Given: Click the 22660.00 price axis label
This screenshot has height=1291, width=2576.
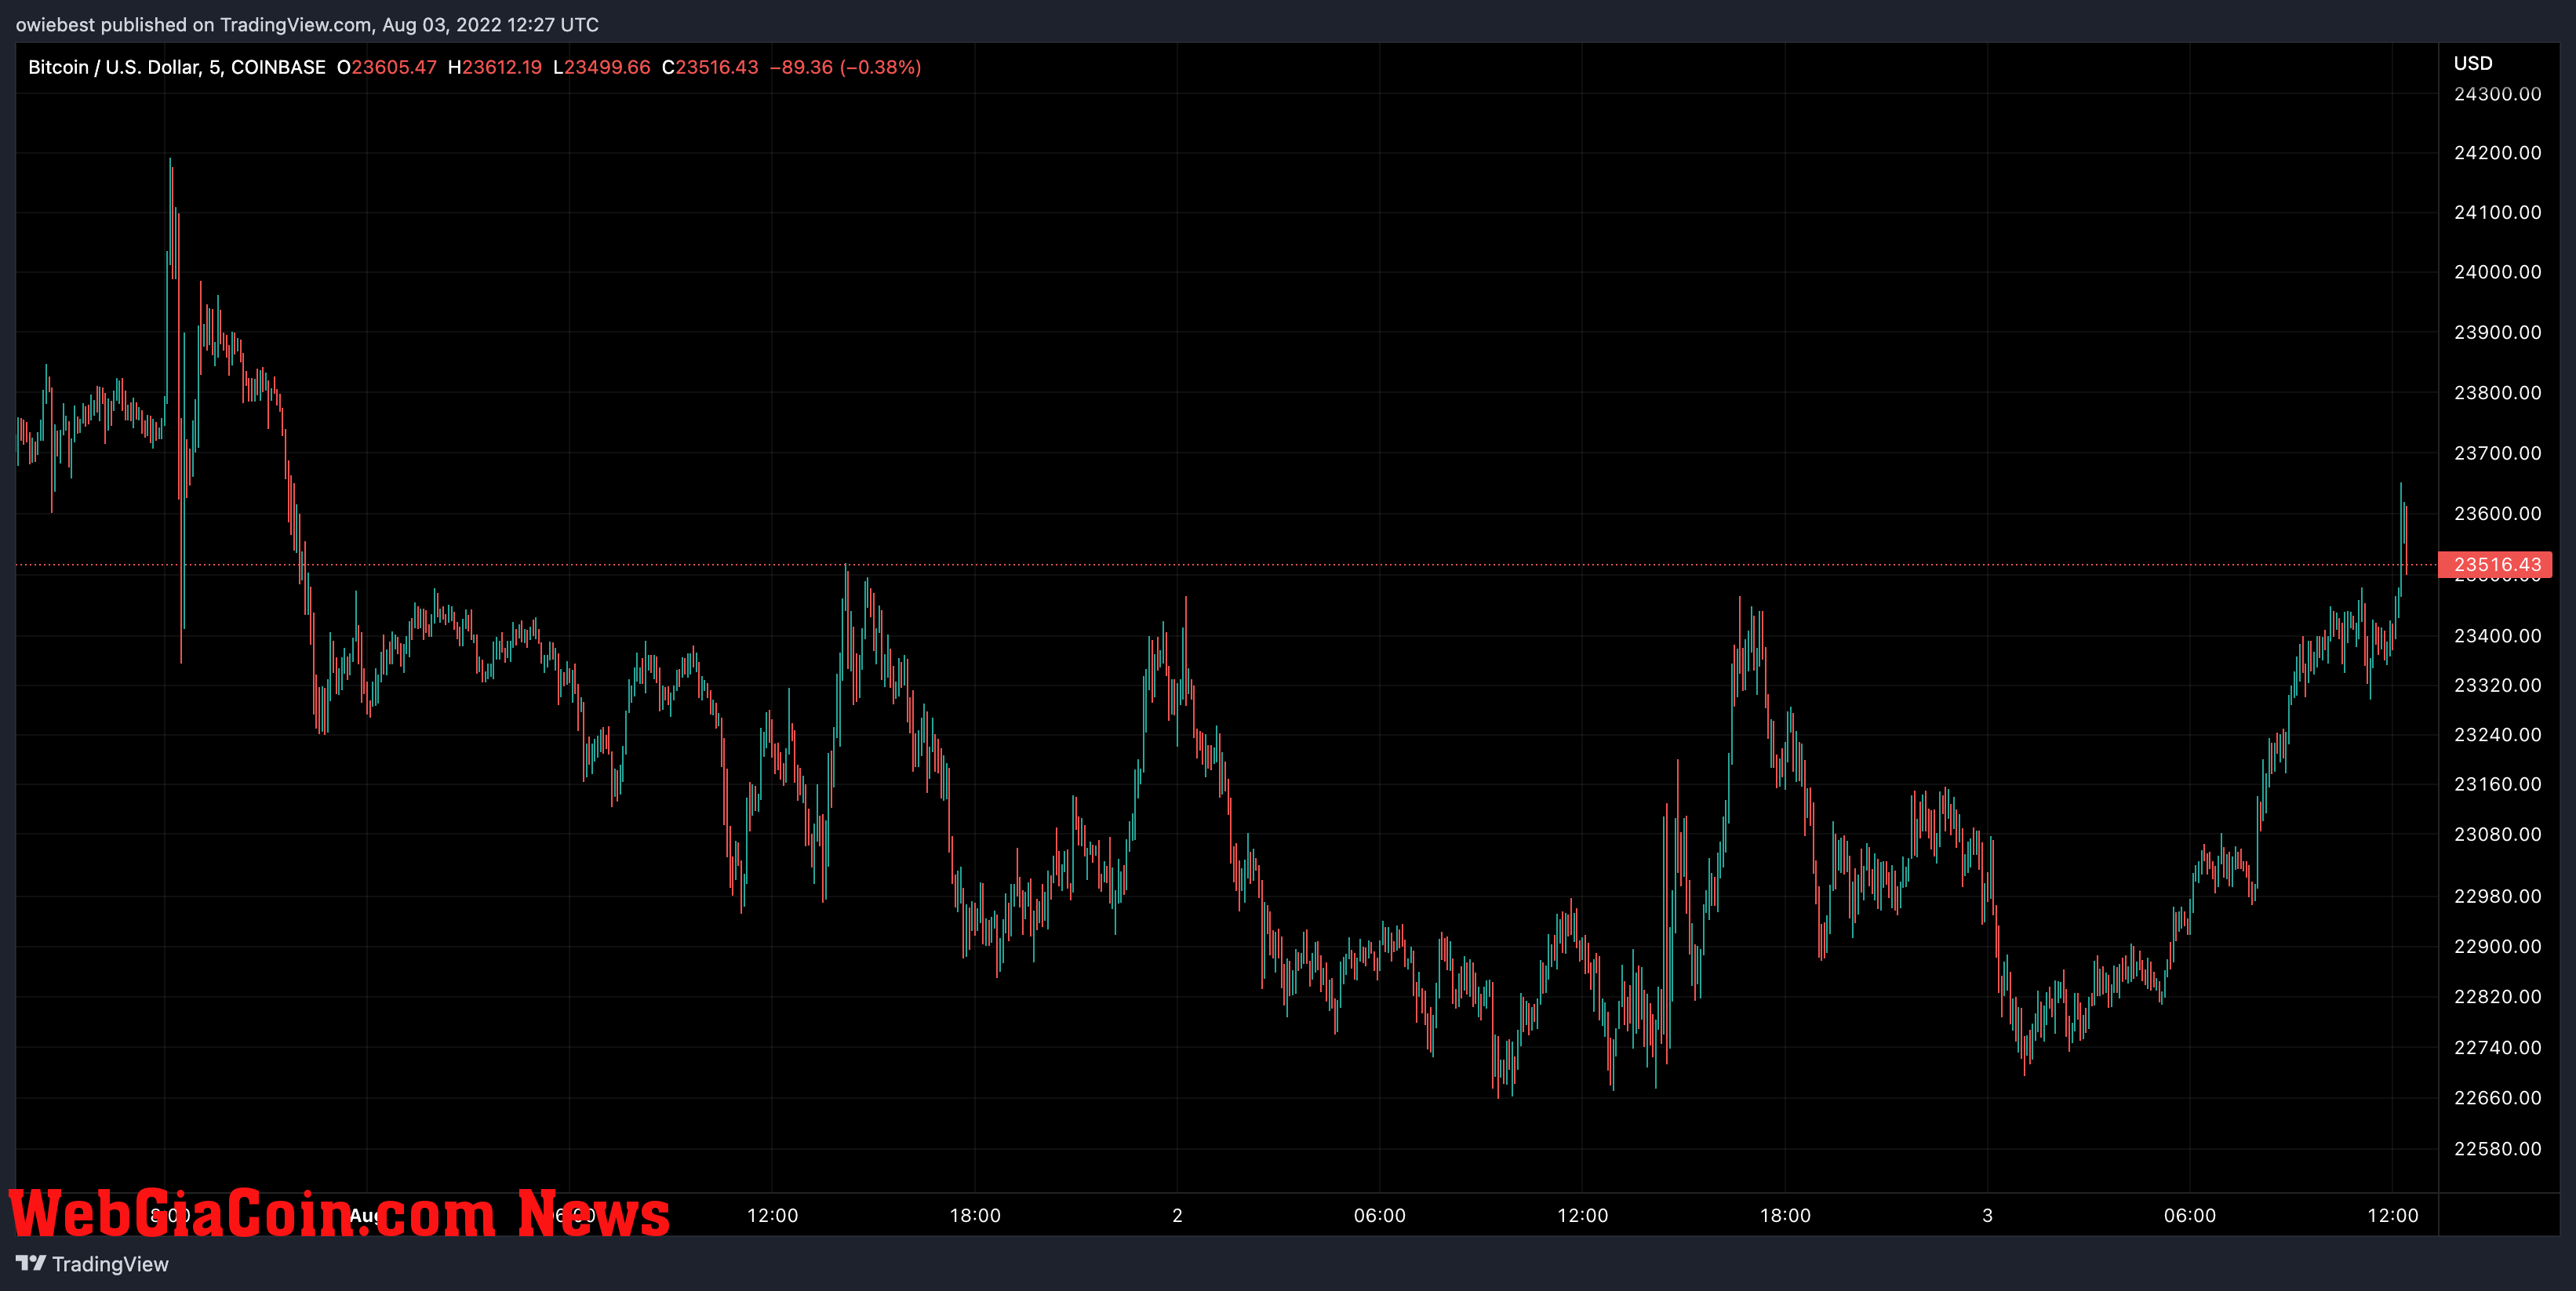Looking at the screenshot, I should [2497, 1098].
